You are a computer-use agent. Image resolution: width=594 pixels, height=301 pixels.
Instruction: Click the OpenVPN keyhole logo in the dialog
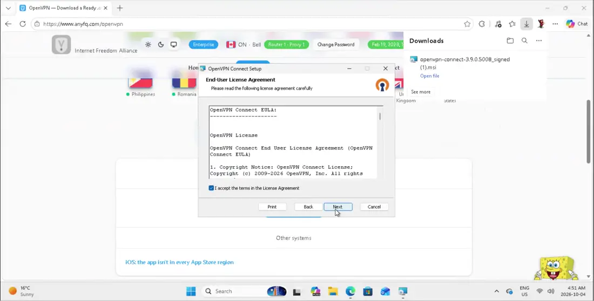click(382, 85)
